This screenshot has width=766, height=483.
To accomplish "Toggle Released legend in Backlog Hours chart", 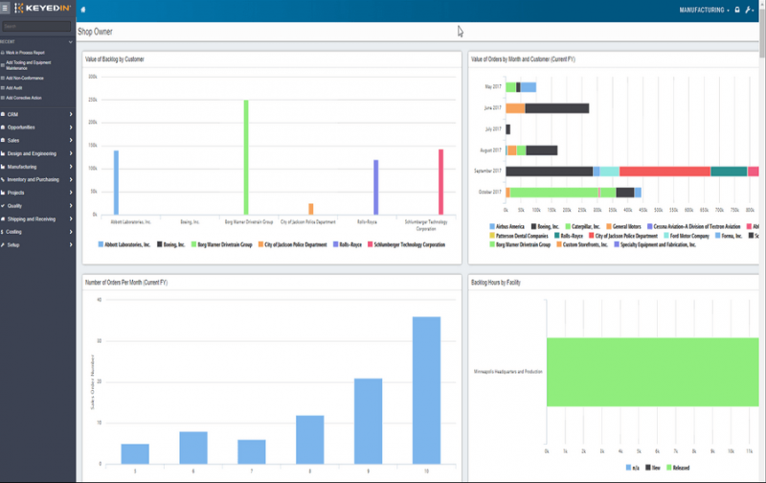I will coord(678,468).
